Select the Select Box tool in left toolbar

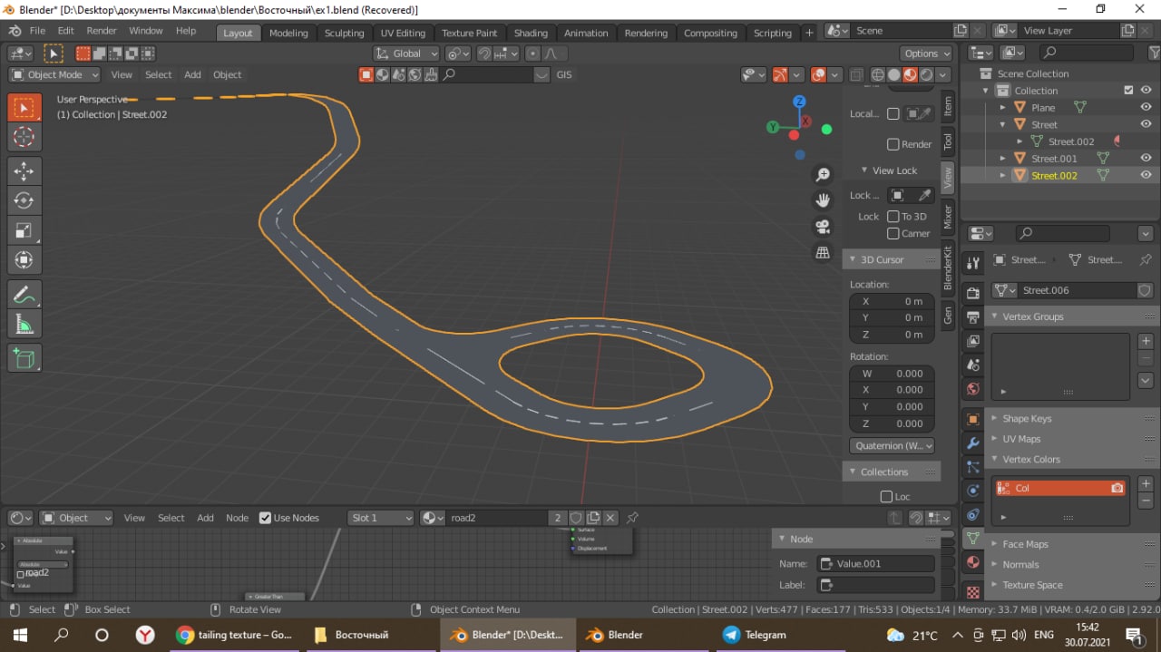[24, 108]
